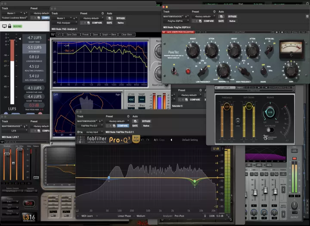310x226 pixels.
Task: Click the L3 Limiter link channels icon
Action: point(238,121)
